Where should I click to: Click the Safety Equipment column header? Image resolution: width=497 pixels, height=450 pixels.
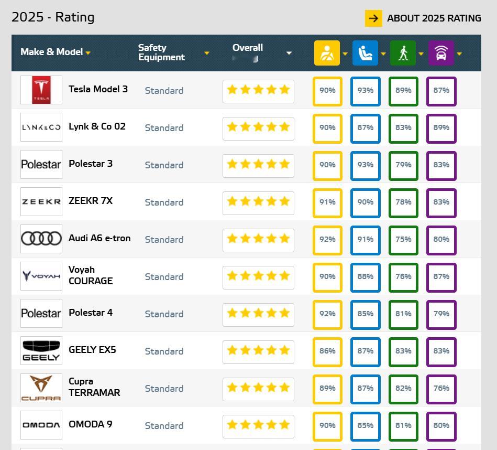pyautogui.click(x=162, y=52)
